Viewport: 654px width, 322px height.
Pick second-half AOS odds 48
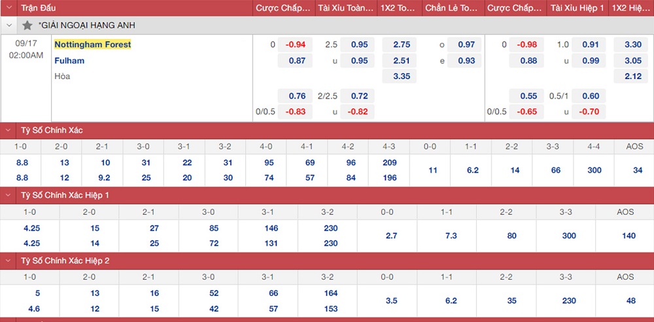(x=630, y=300)
